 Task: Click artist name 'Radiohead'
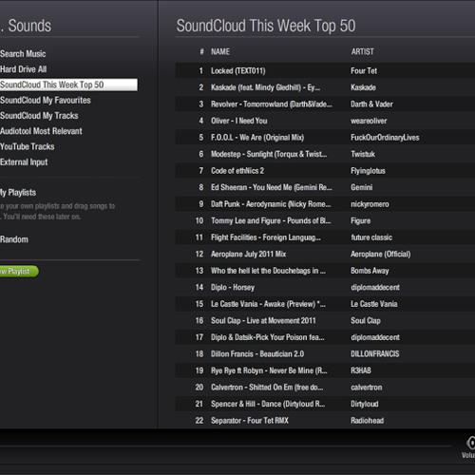(367, 421)
